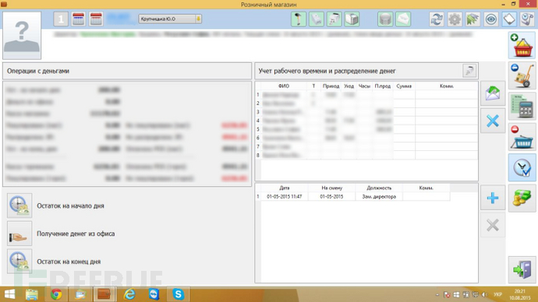Toggle the eye visibility icon
Screen dimensions: 538x302
491,19
